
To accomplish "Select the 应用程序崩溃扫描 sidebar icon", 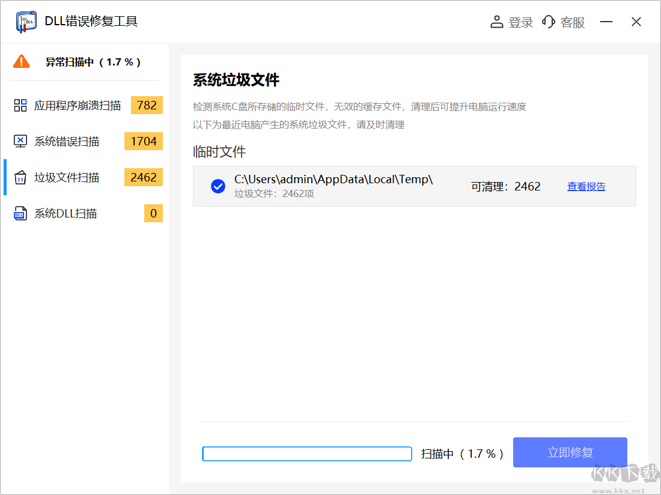I will [x=20, y=105].
